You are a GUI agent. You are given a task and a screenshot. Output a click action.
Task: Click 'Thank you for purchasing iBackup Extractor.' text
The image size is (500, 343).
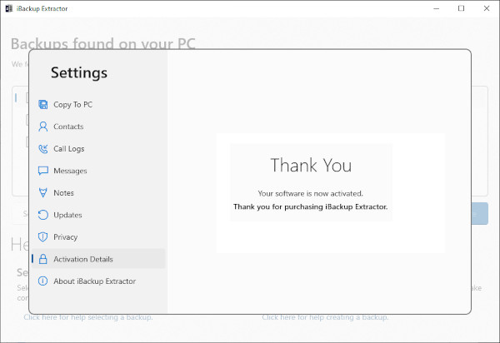pyautogui.click(x=310, y=206)
